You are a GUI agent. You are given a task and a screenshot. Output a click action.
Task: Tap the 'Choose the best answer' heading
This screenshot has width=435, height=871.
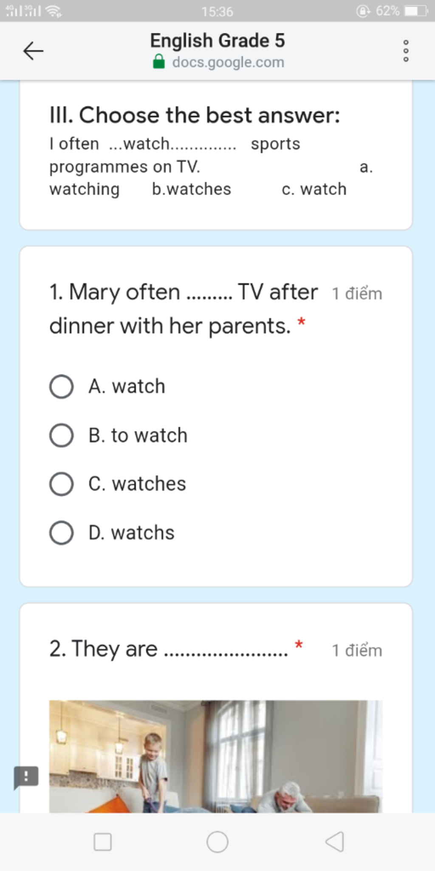(195, 115)
